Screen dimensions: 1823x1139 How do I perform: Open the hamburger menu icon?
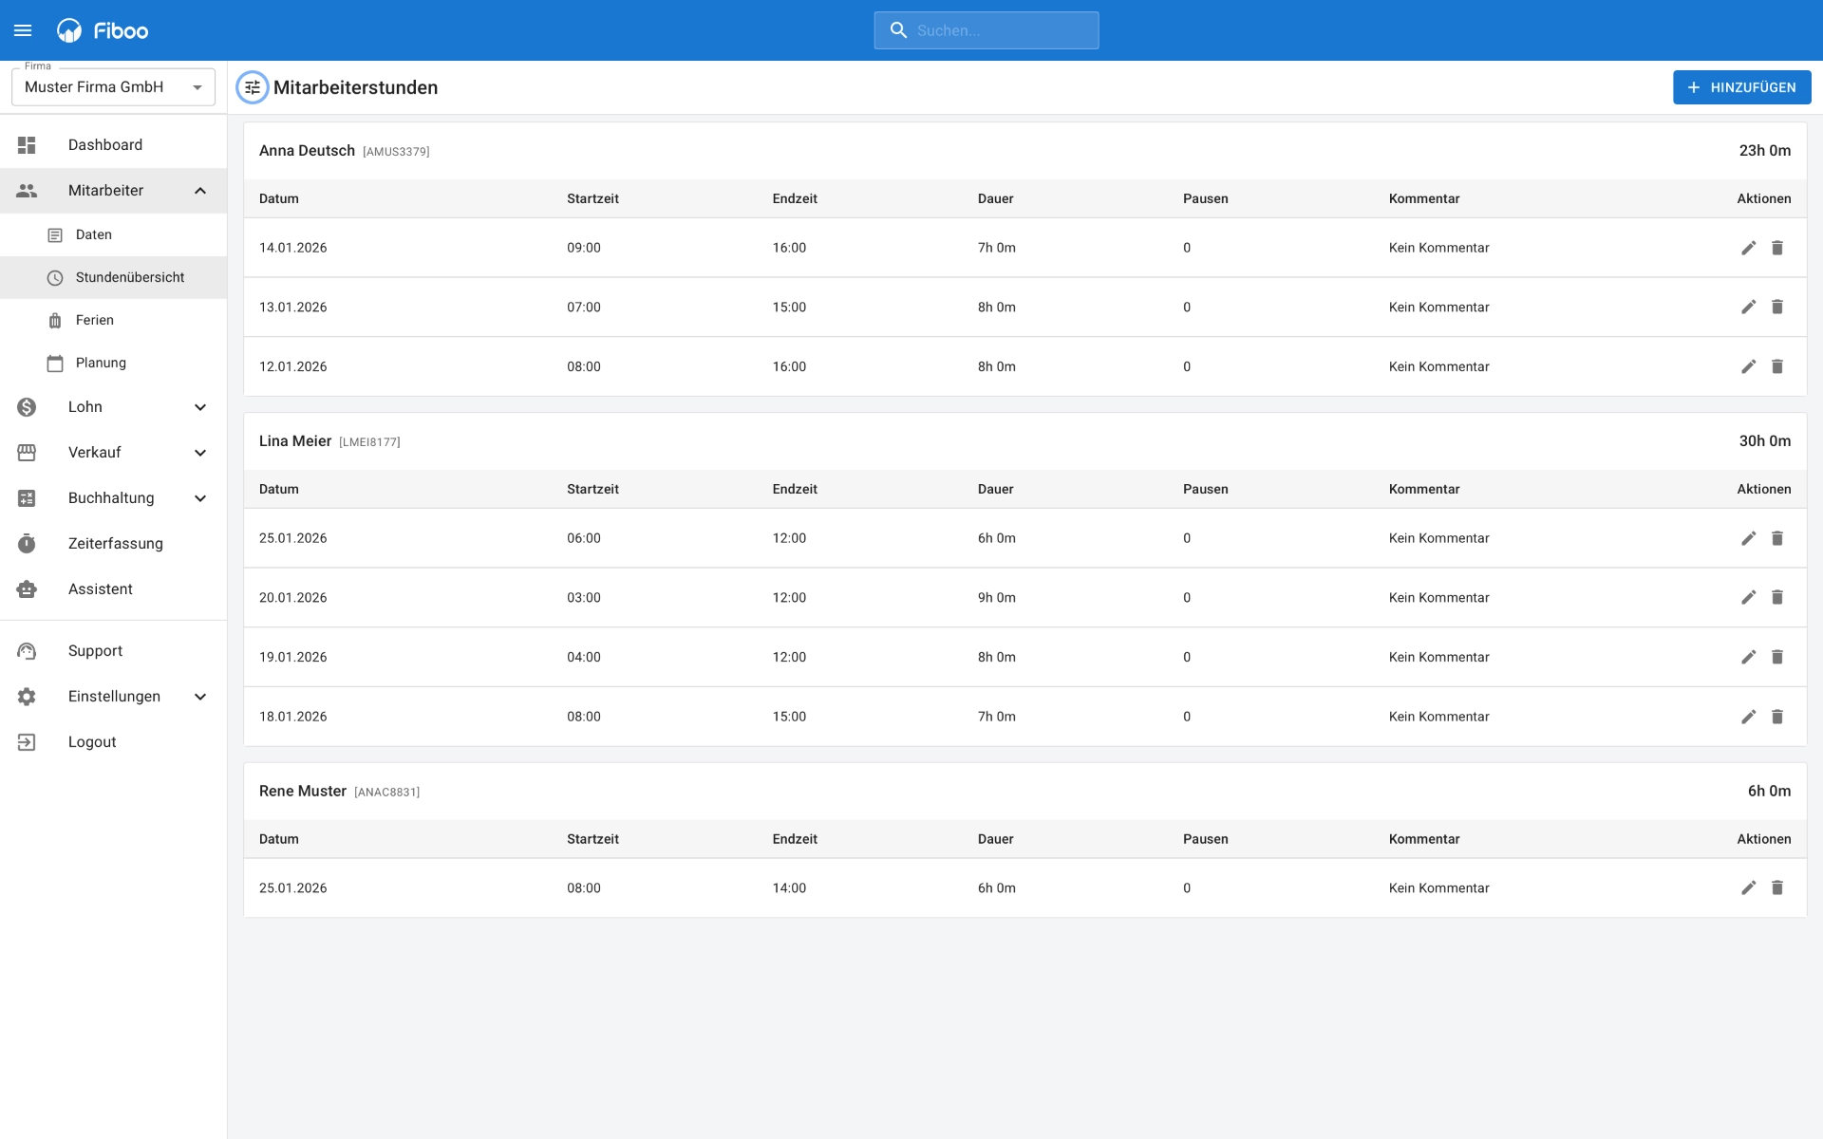(x=23, y=30)
